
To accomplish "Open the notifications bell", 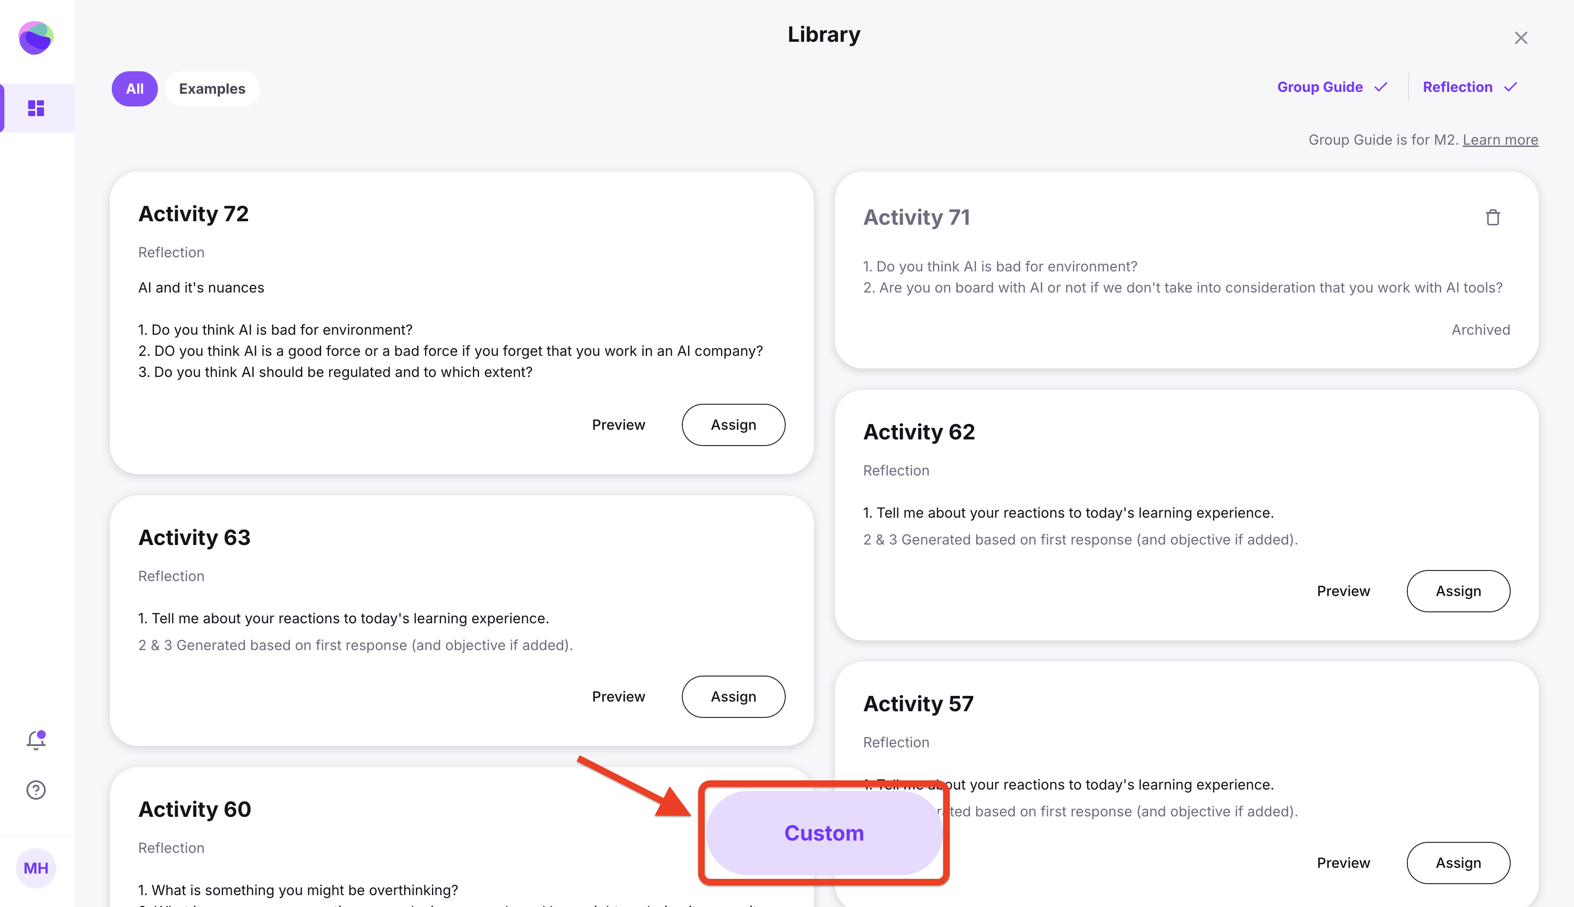I will click(x=36, y=740).
